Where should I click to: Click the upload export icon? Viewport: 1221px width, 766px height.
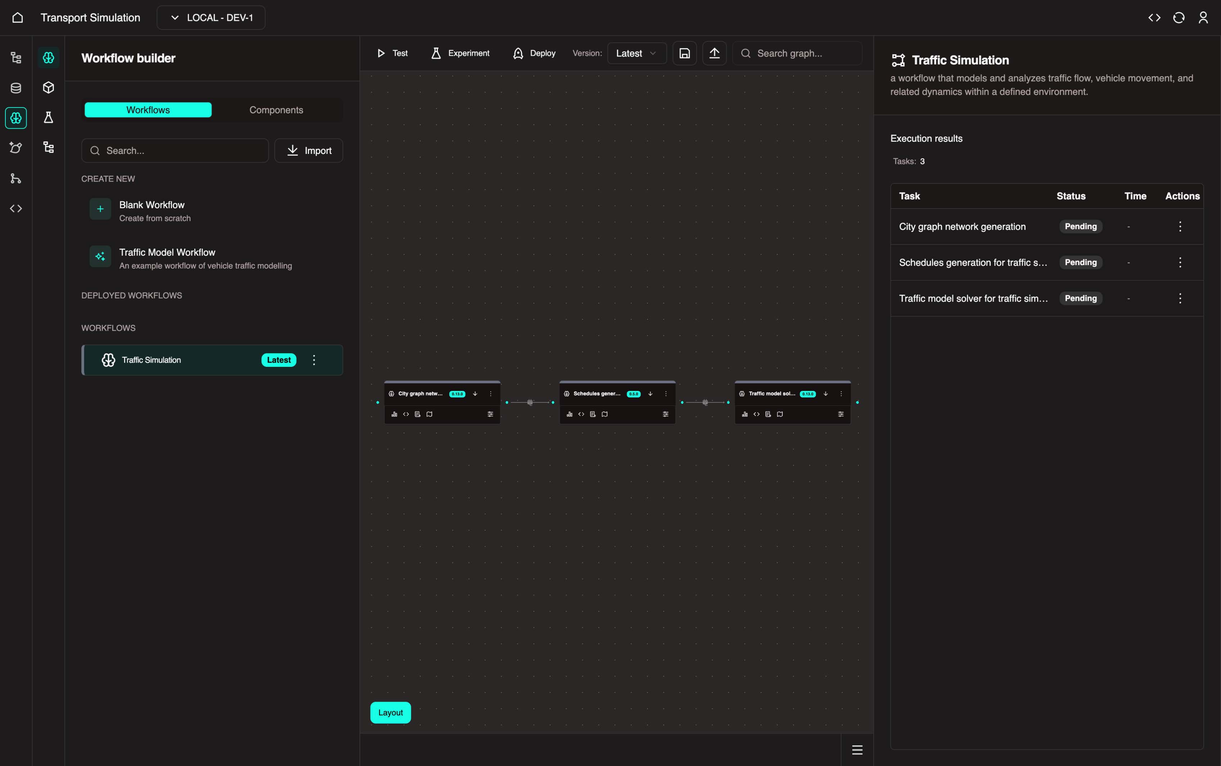(714, 53)
